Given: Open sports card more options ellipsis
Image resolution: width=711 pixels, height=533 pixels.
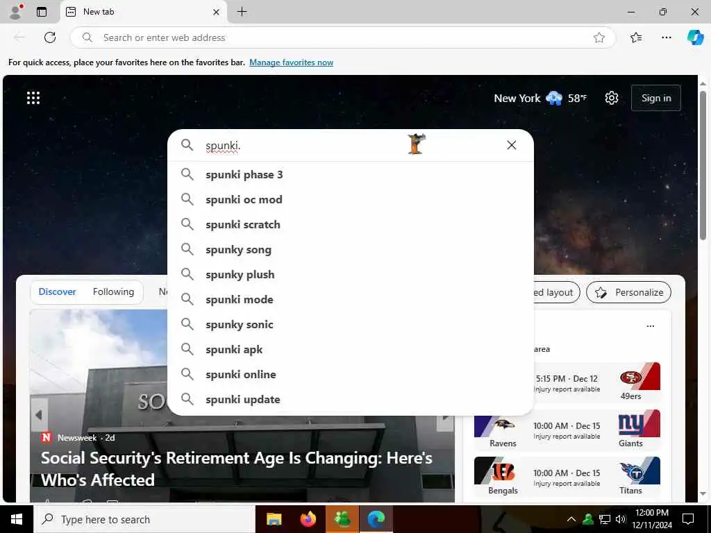Looking at the screenshot, I should (x=650, y=326).
